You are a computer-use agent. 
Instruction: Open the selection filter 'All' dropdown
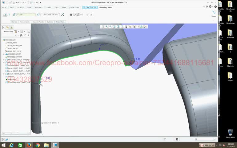click(205, 139)
